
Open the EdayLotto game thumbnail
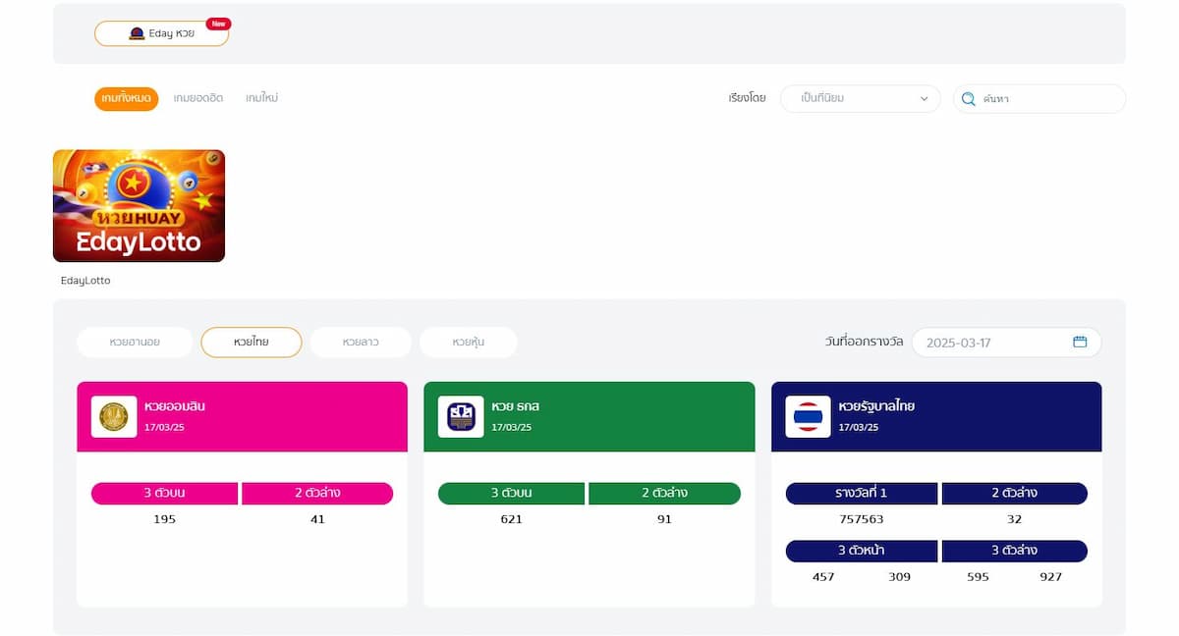coord(139,206)
